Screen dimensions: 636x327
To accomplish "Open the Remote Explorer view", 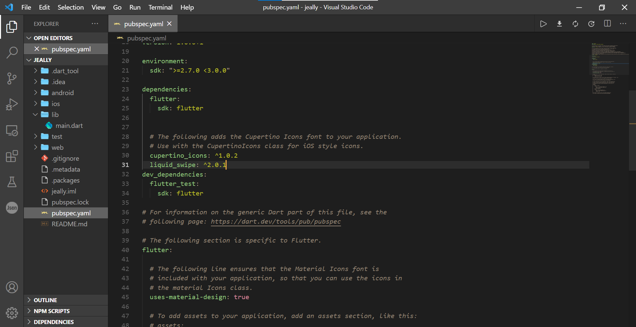I will [x=12, y=130].
